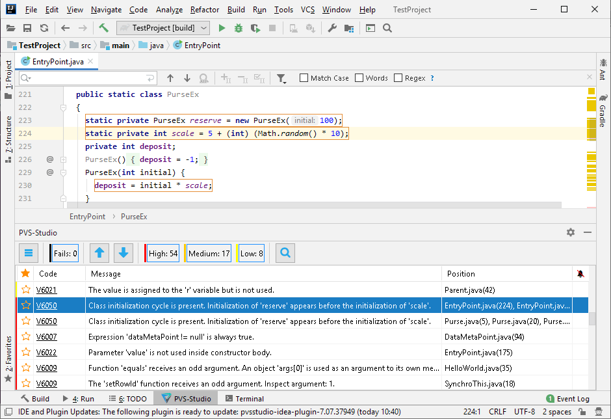The width and height of the screenshot is (611, 419).
Task: Expand the folded PurseEx() constructor at line 226
Action: 63,159
